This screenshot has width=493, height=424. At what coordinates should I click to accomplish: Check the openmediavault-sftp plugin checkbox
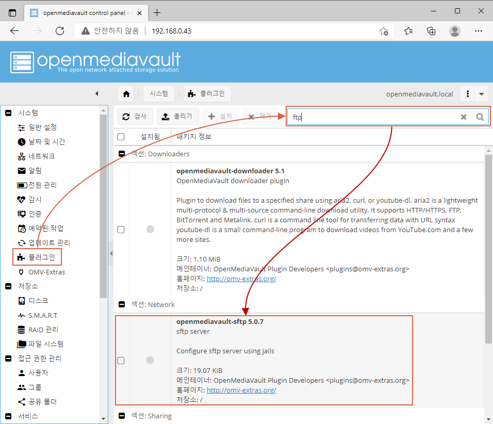pyautogui.click(x=121, y=361)
